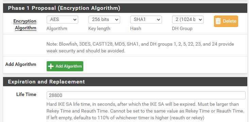Click the plus icon on Add Algorithm button

click(51, 66)
